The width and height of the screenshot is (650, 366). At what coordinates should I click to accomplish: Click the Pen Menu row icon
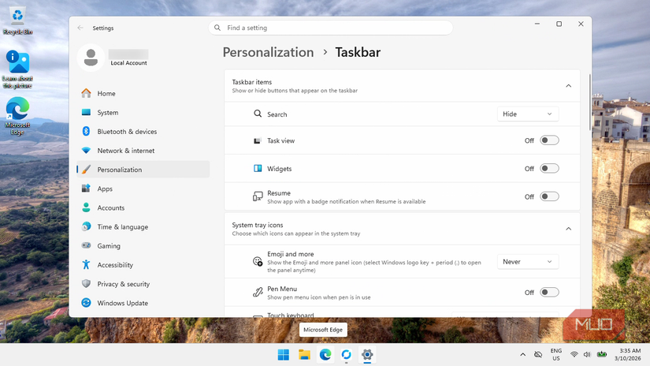(x=258, y=293)
